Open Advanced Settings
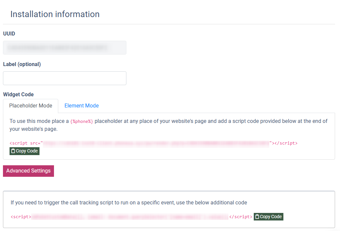 pos(28,171)
